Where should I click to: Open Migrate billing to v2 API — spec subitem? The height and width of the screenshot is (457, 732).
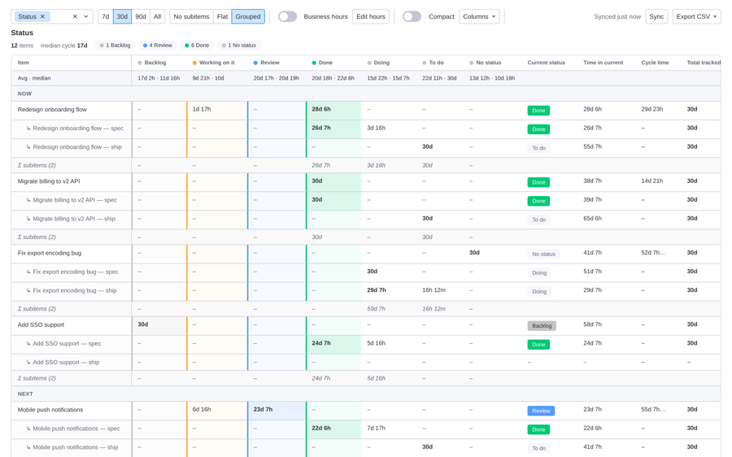coord(75,200)
